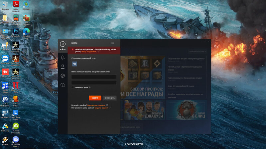Click the Восстановить аккаунт link
The height and width of the screenshot is (149, 266).
point(96,105)
